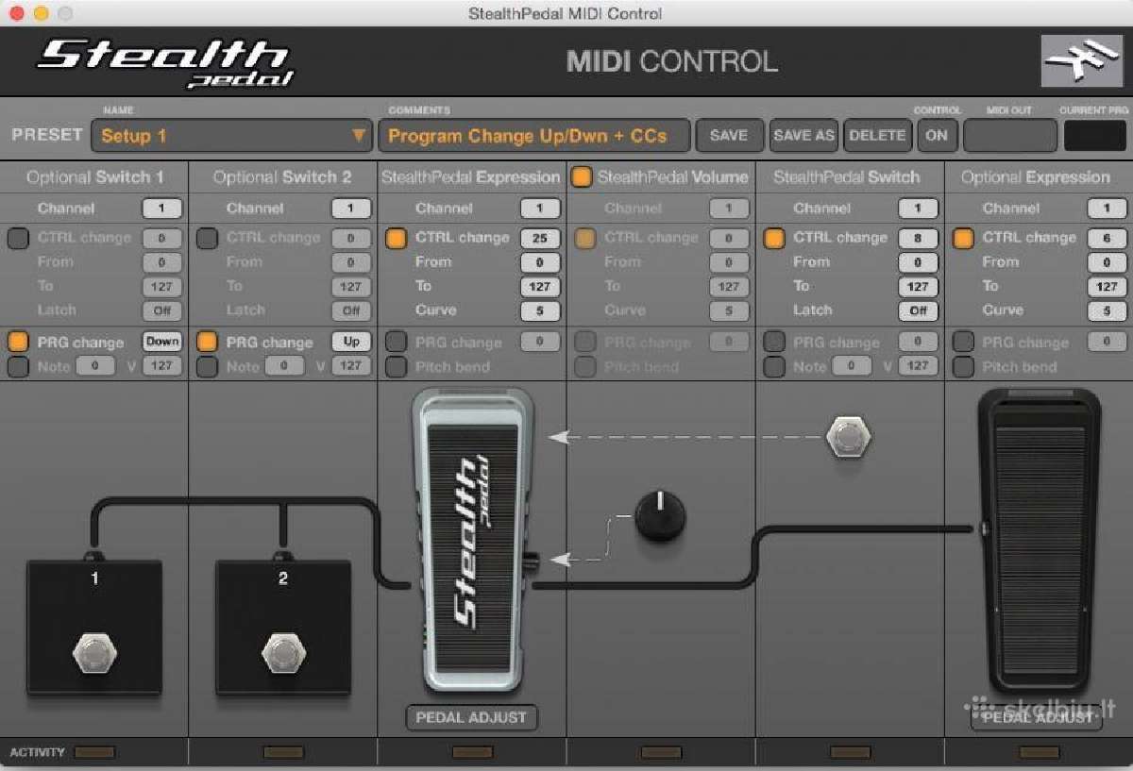Viewport: 1133px width, 771px height.
Task: Click the IK Multimedia logo icon
Action: 1081,61
